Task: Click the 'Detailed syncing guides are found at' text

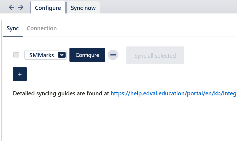Action: tap(61, 93)
